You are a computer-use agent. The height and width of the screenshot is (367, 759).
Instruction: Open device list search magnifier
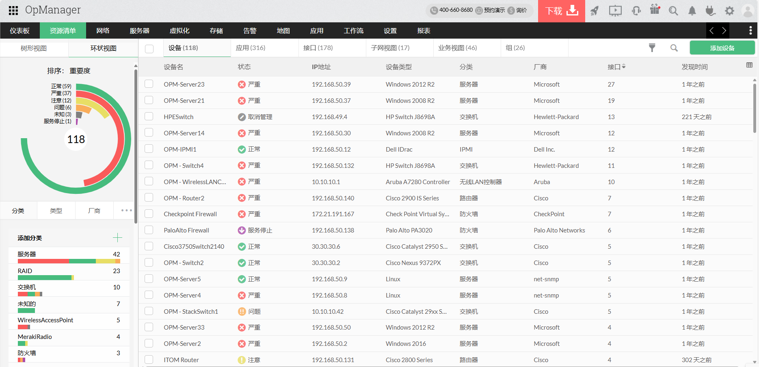pos(674,48)
